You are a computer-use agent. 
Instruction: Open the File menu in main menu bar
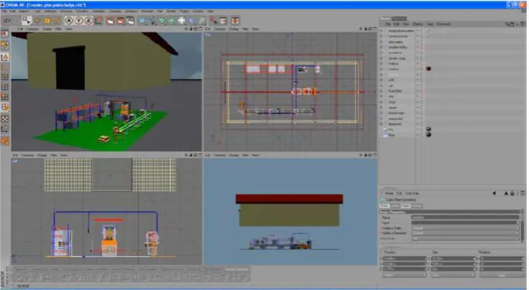pos(4,11)
